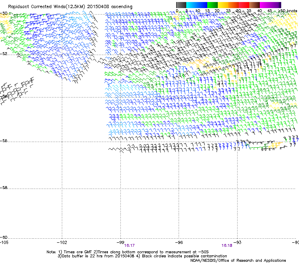Viewport: 299px width, 263px height.
Task: Click the yellow 20-25 knots color segment
Action: pos(223,5)
